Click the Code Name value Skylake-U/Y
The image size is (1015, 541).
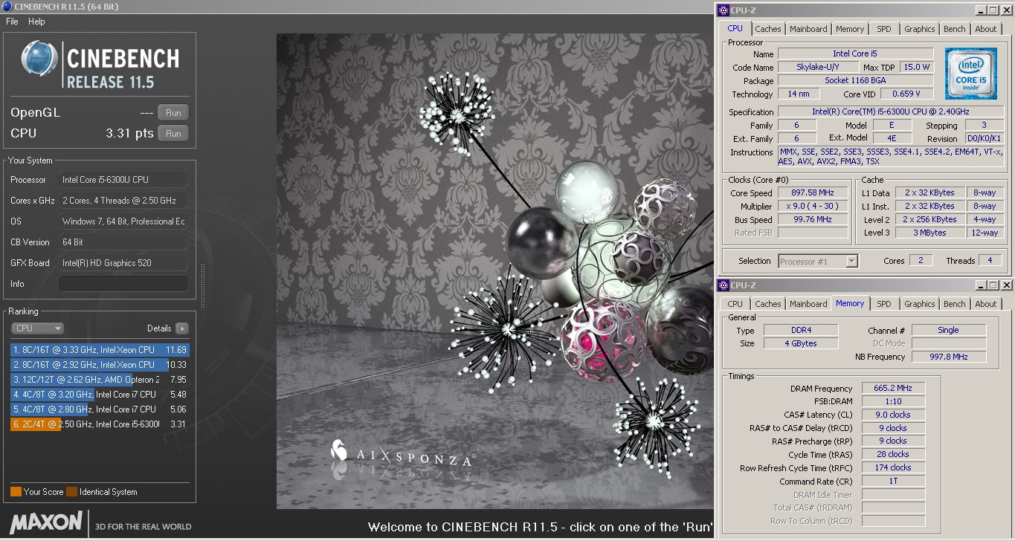point(818,68)
